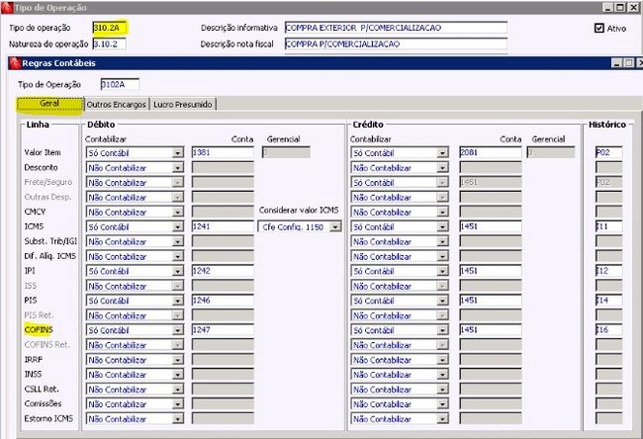
Task: Click the Regras Contábeis window app icon
Action: 15,63
